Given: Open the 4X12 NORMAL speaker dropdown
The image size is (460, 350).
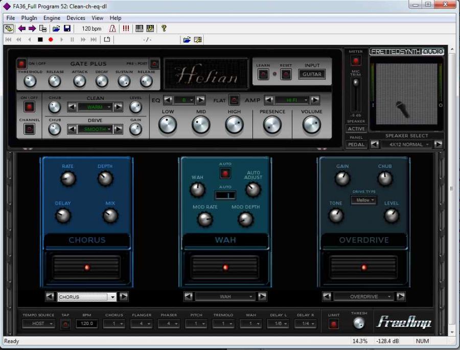Looking at the screenshot, I should 406,144.
